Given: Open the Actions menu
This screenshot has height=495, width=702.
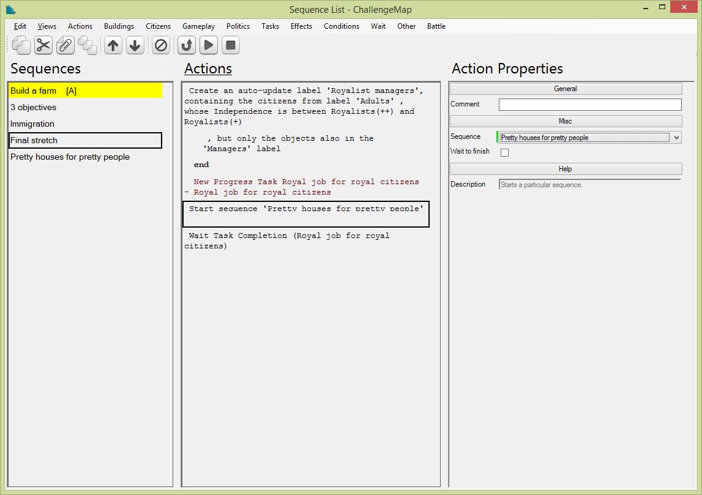Looking at the screenshot, I should coord(80,26).
